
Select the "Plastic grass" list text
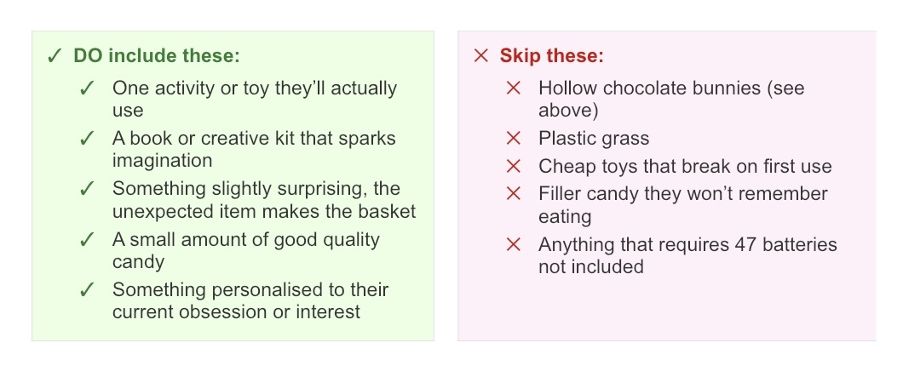point(594,139)
